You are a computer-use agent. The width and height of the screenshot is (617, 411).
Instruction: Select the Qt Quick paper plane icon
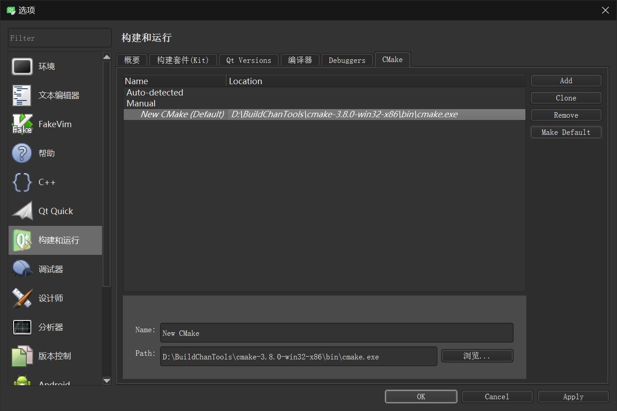22,211
